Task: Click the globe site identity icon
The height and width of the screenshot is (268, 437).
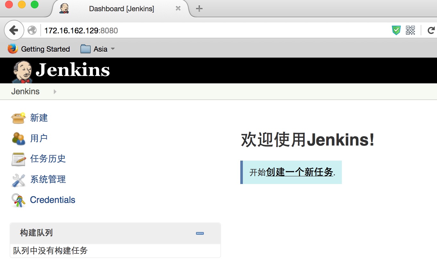Action: (32, 30)
